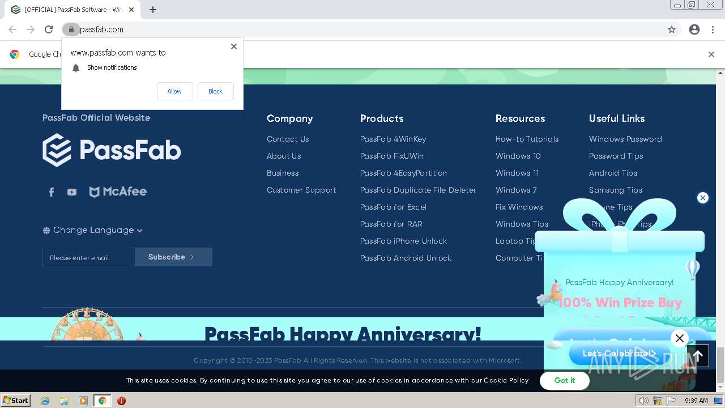
Task: Click the Let's Celebrate button
Action: tap(619, 354)
